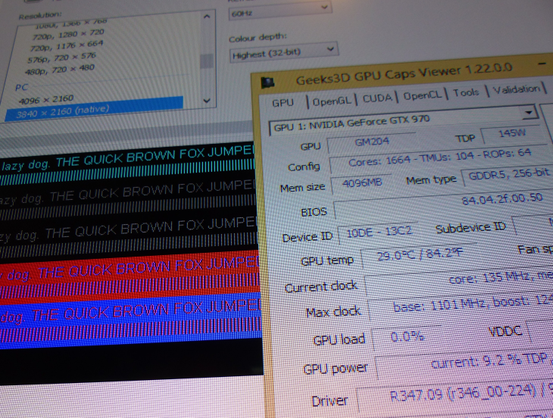Click the GM204 GPU field
Screen dimensions: 553x418
(371, 142)
